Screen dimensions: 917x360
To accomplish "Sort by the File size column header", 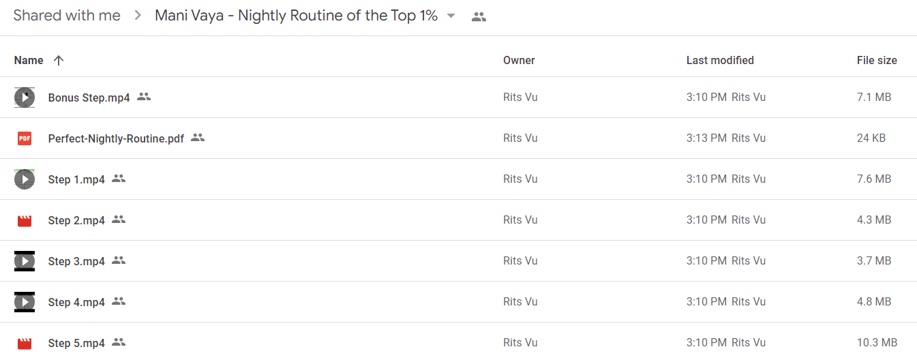I will coord(877,60).
